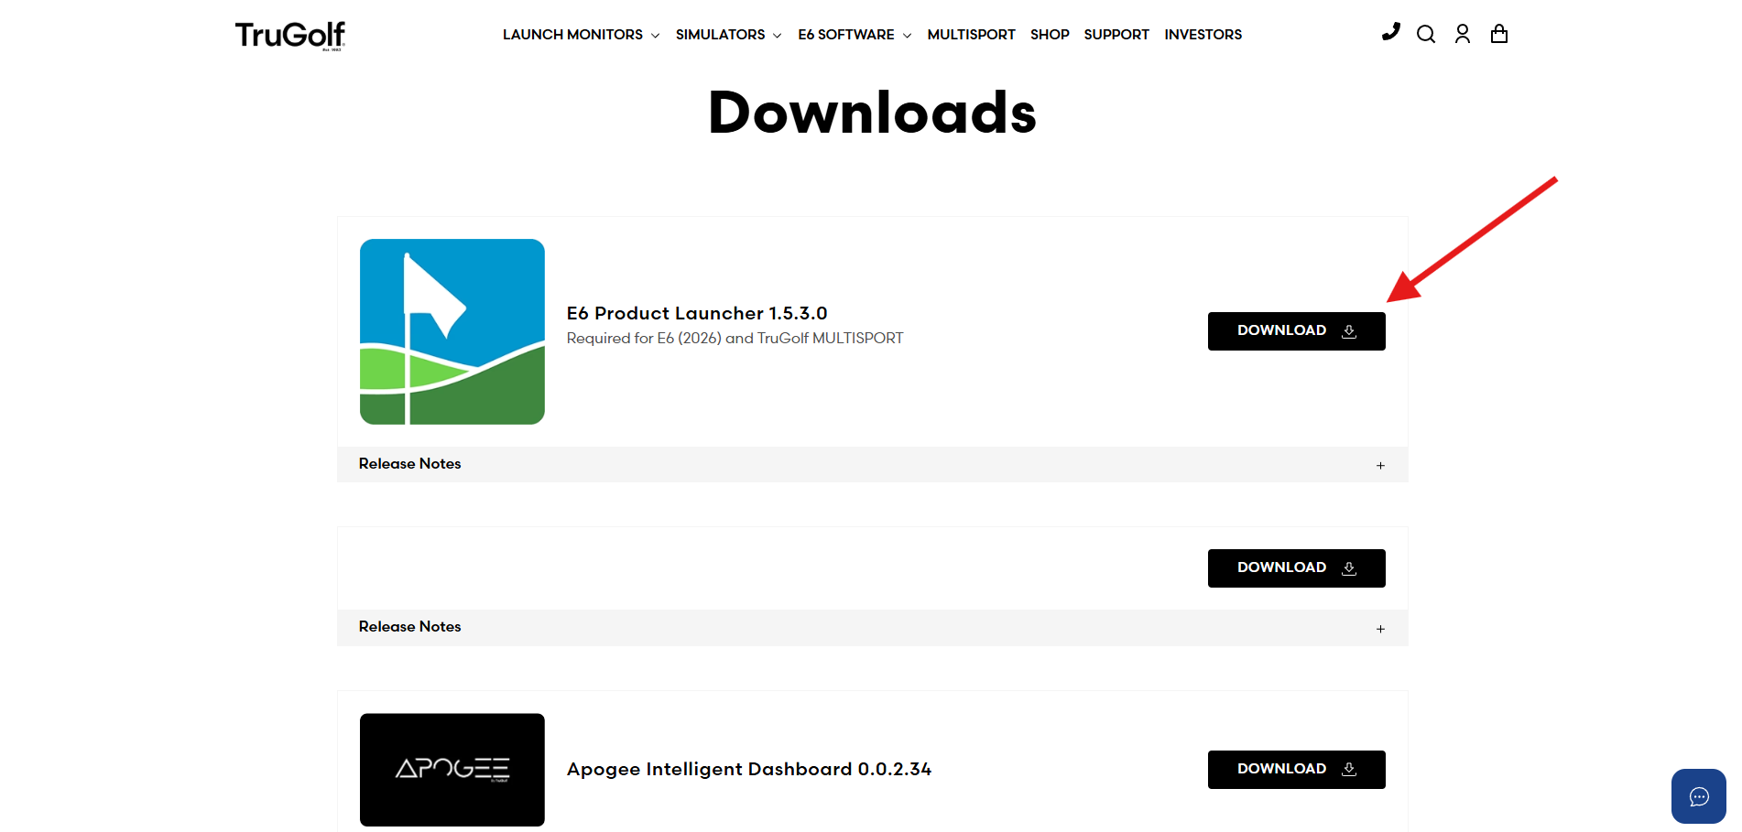Click the E6 Product Launcher 1.5.3.0 title
Screen dimensions: 1742x832
click(x=697, y=313)
